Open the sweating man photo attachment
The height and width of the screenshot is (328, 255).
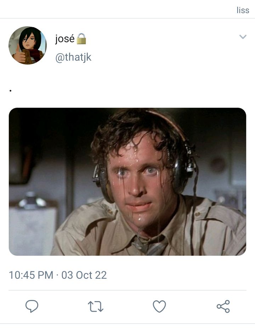point(127,182)
